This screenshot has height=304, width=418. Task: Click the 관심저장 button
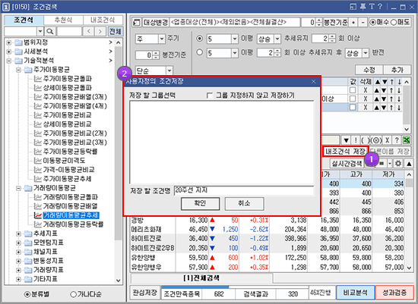coord(145,293)
